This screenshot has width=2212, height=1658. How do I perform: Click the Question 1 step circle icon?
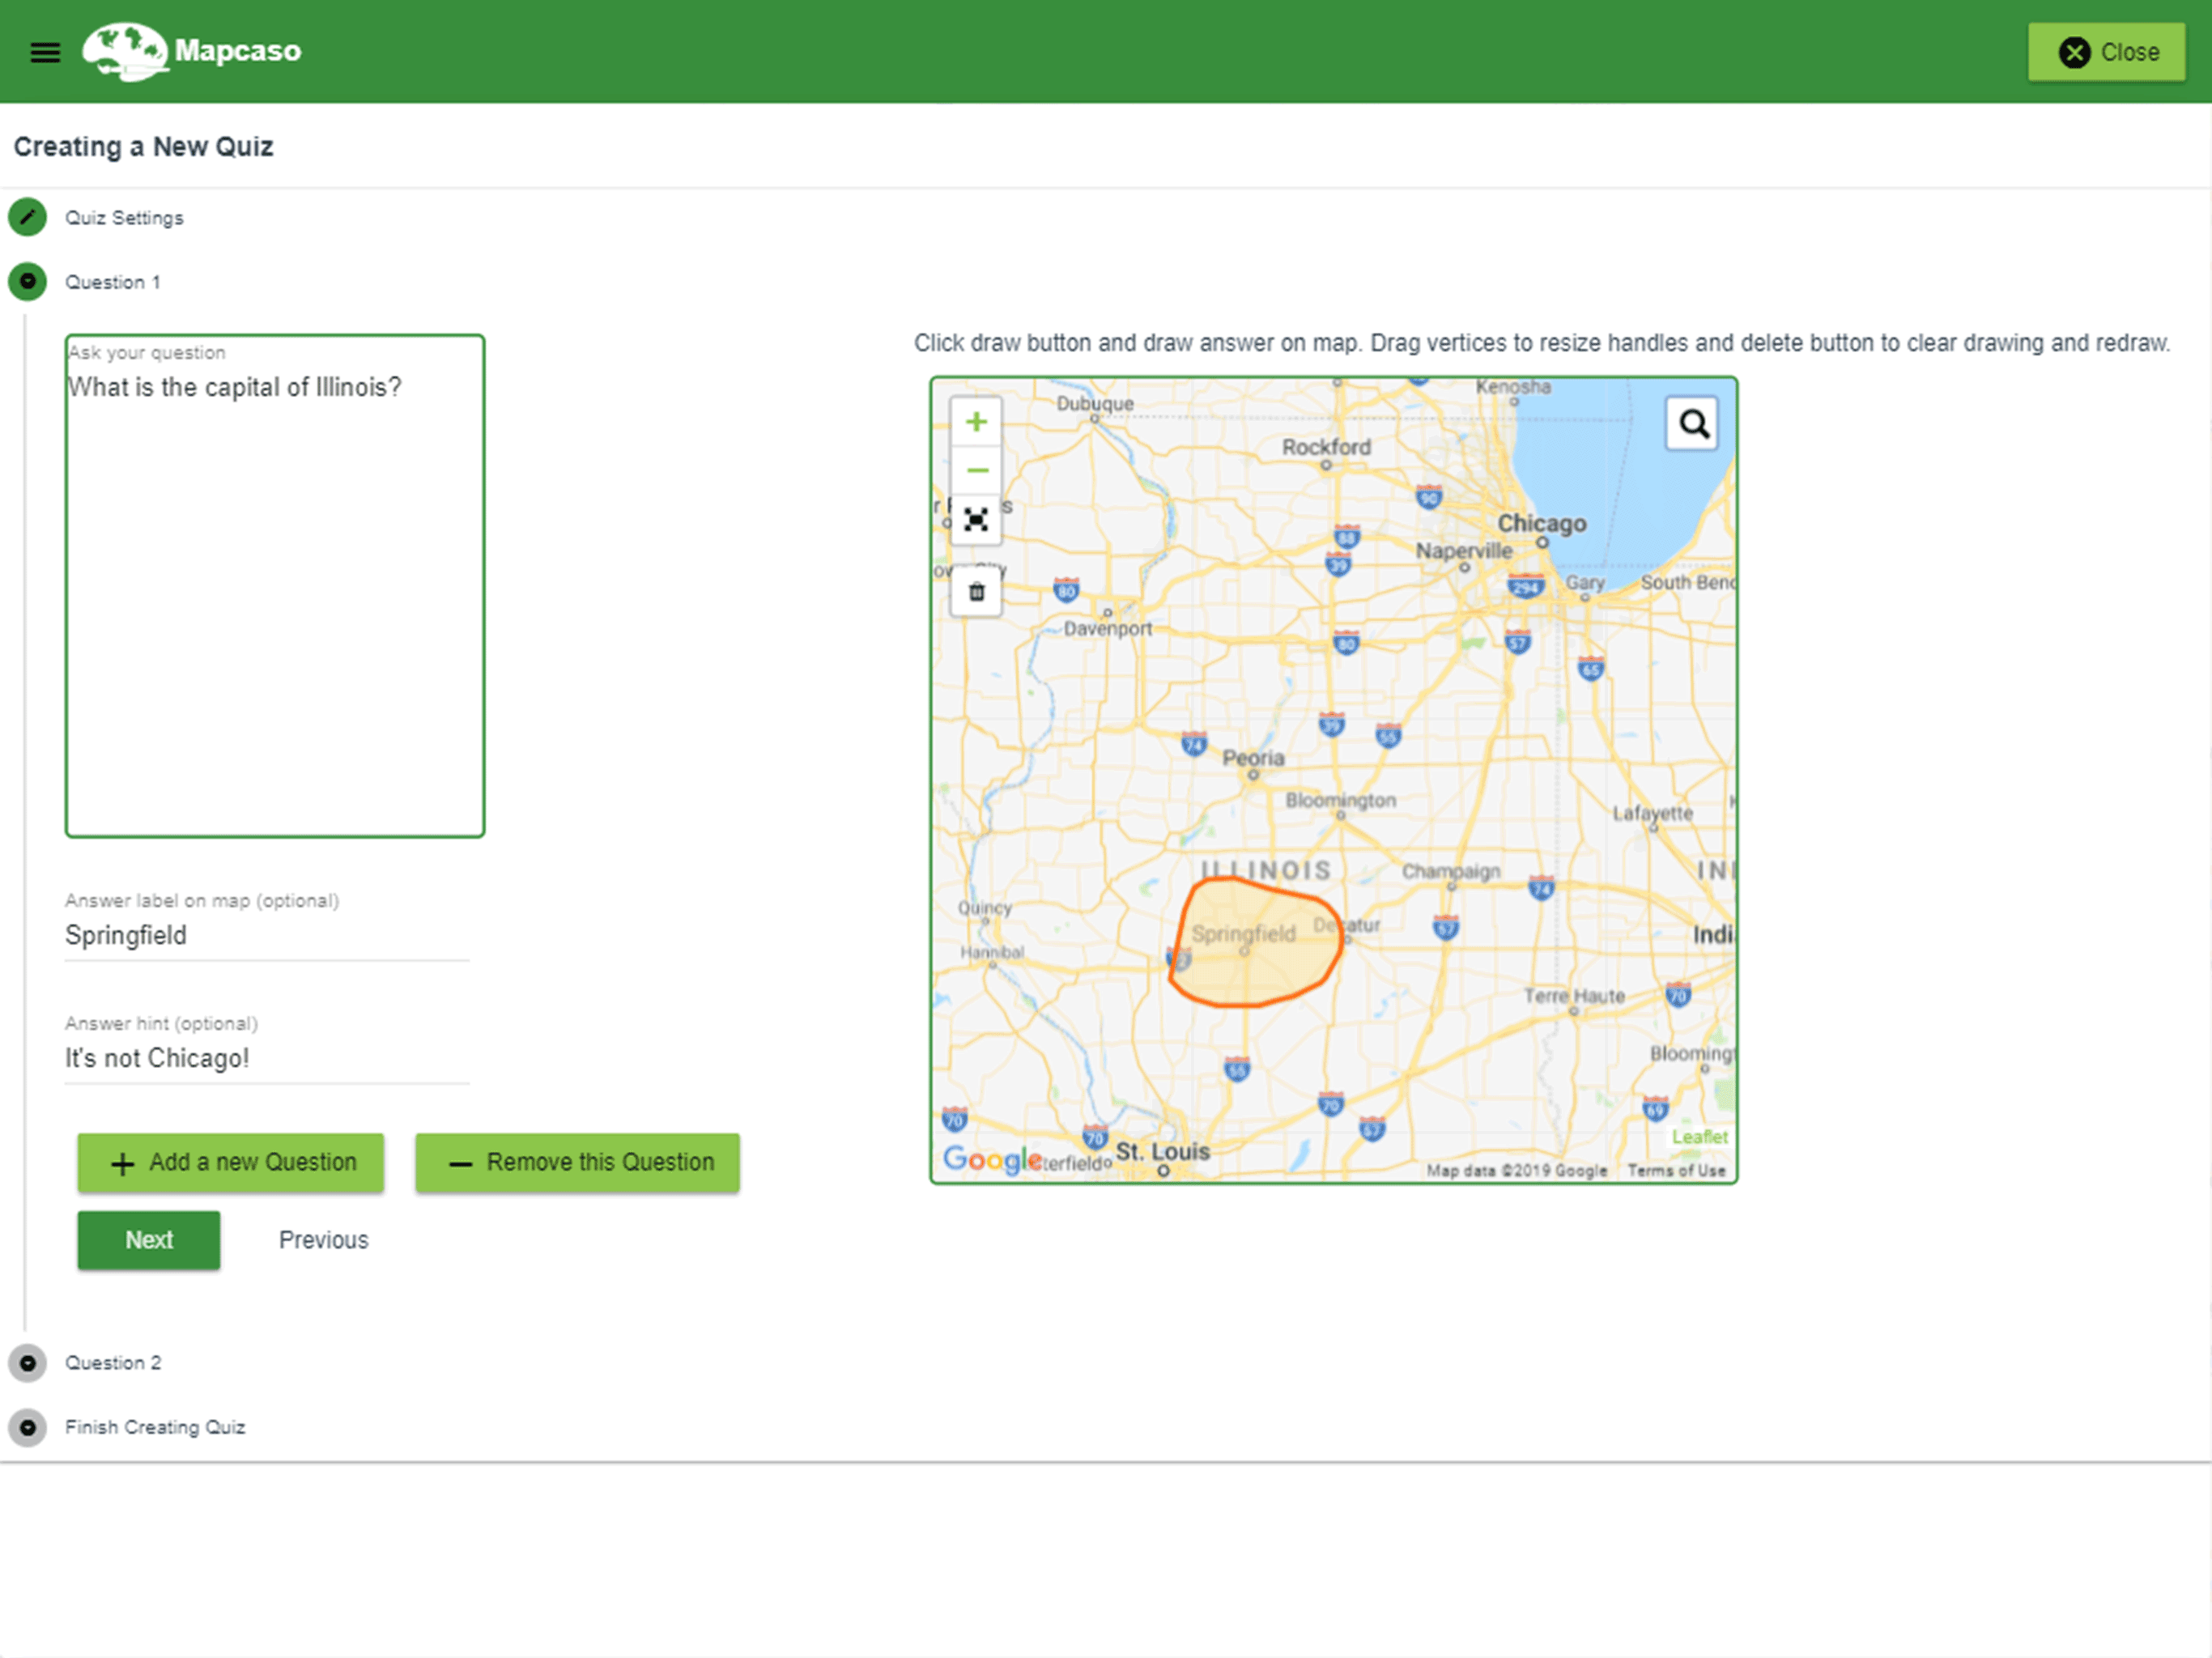coord(28,282)
